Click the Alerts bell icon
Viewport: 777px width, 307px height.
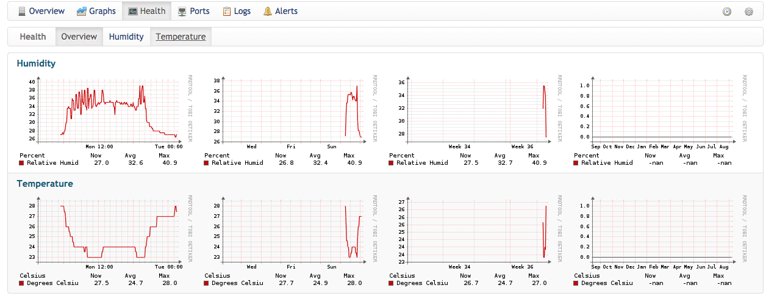click(267, 11)
